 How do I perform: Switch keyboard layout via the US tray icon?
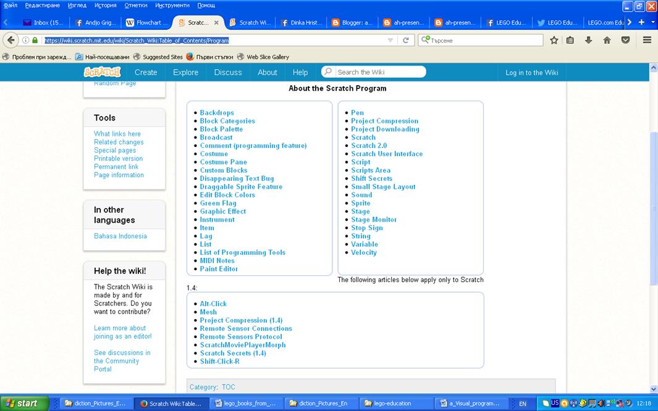point(554,402)
